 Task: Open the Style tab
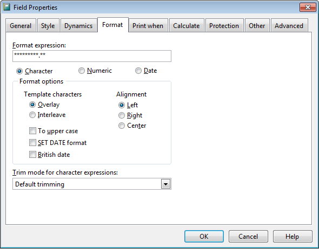pos(48,26)
